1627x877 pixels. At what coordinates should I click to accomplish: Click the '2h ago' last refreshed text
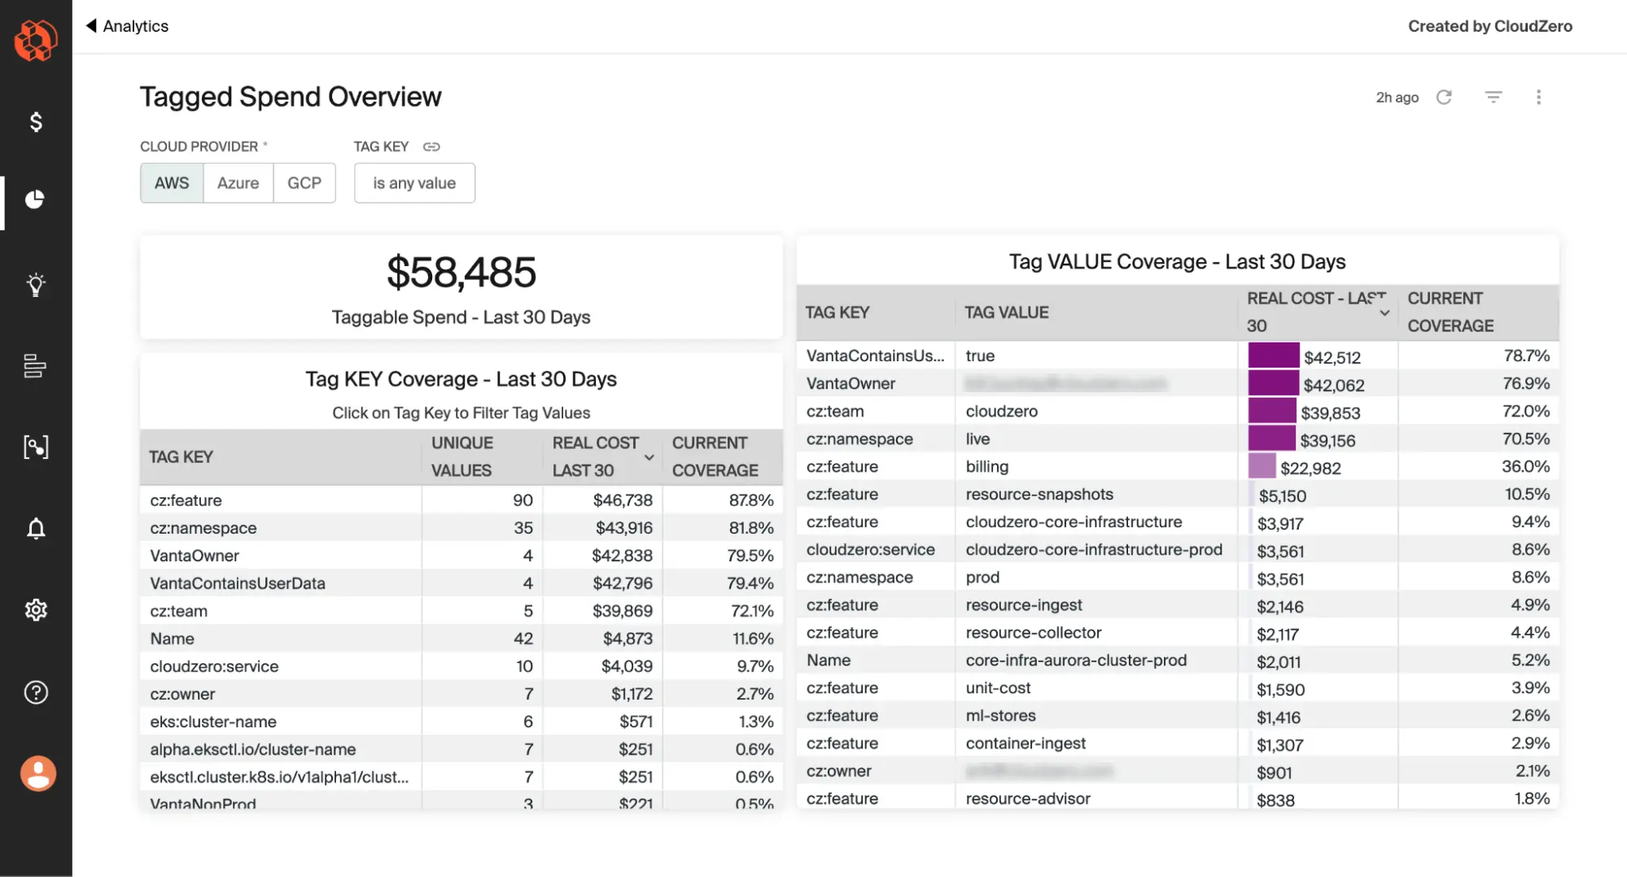(1397, 98)
